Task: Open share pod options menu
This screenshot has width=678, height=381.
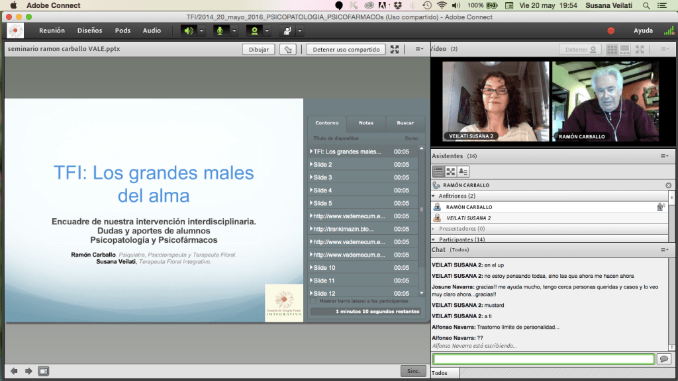Action: click(x=419, y=49)
